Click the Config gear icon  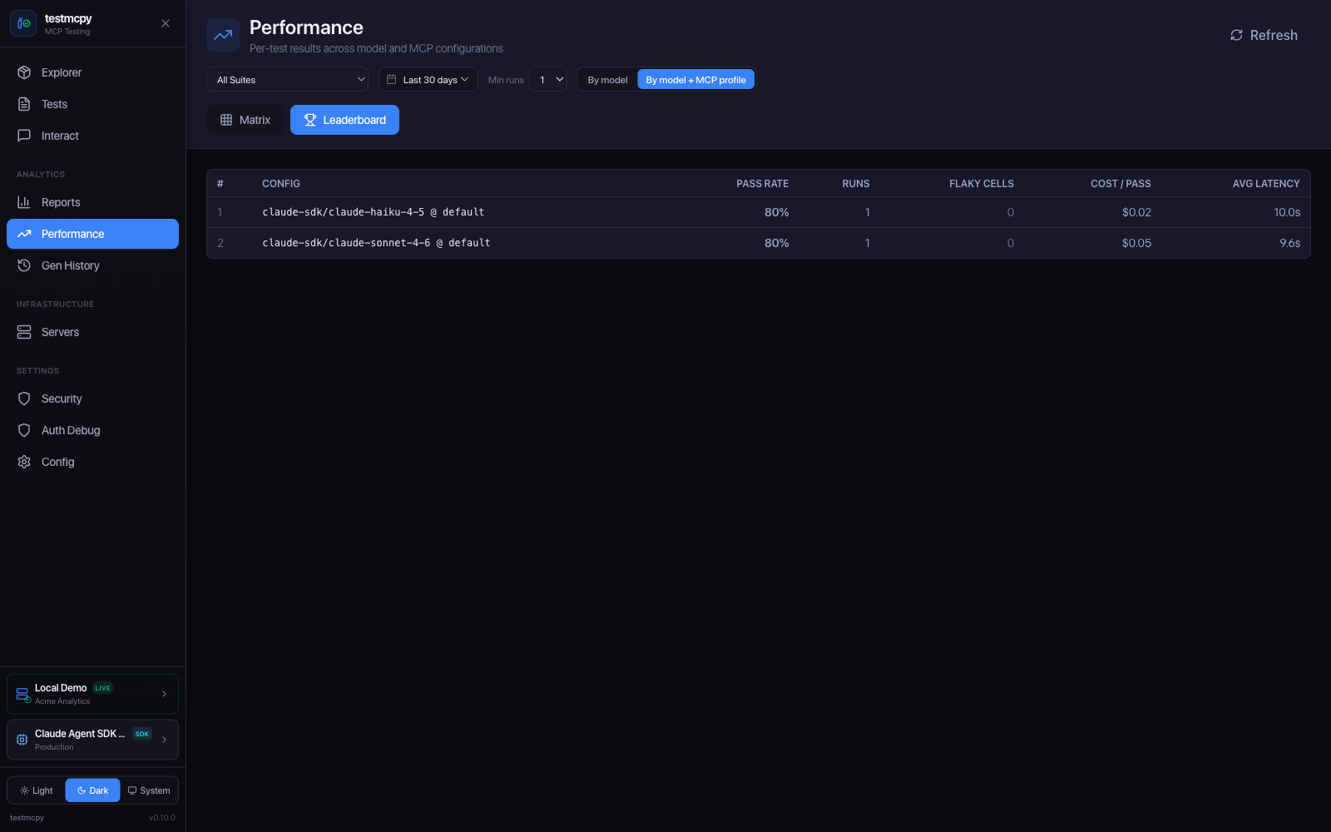point(24,462)
